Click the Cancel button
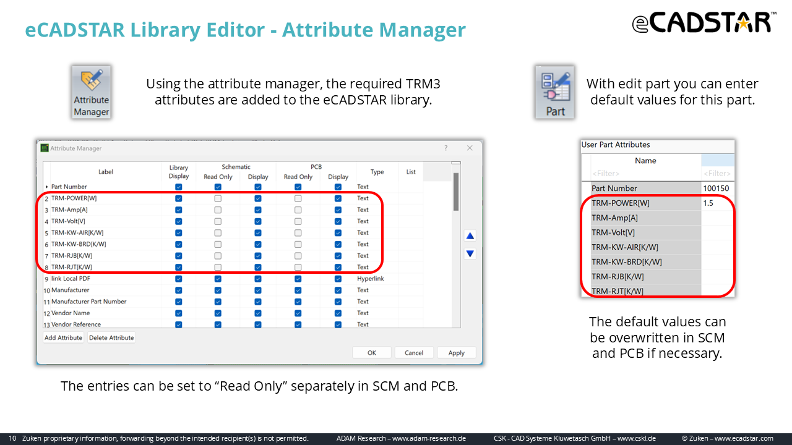This screenshot has height=445, width=792. 414,353
